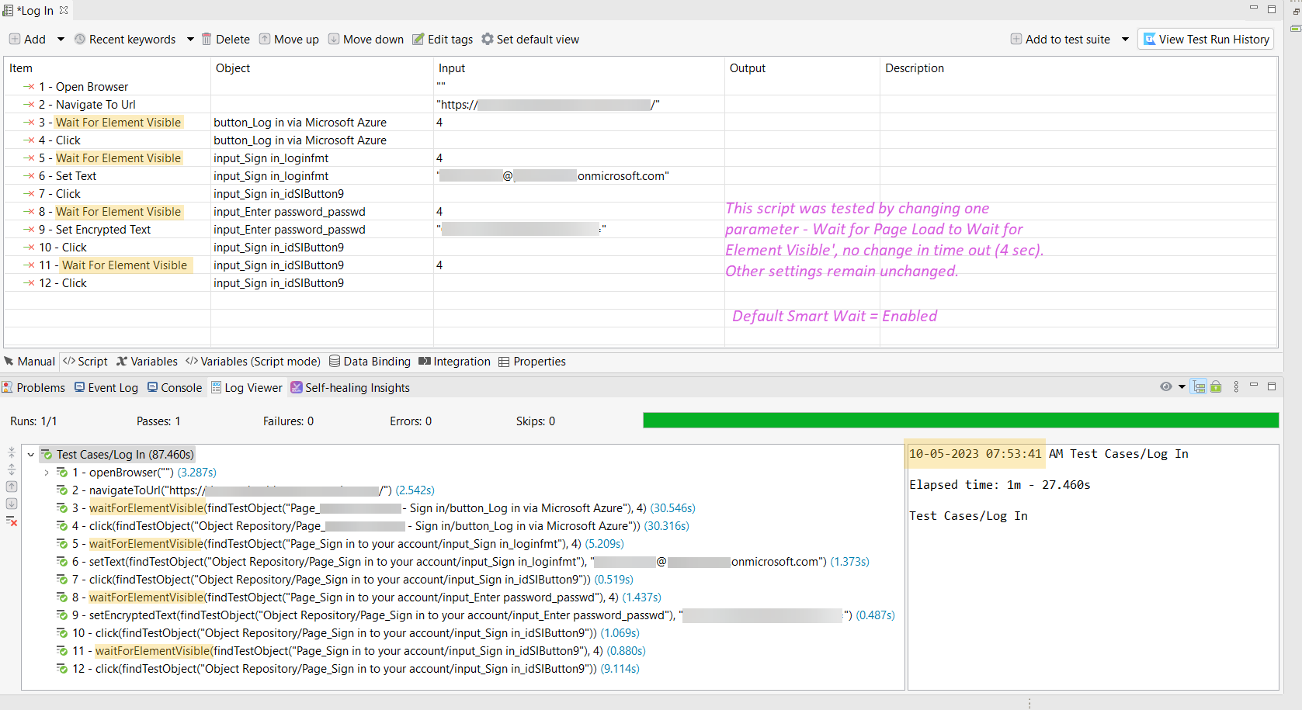Click the Edit tags button

coord(443,40)
